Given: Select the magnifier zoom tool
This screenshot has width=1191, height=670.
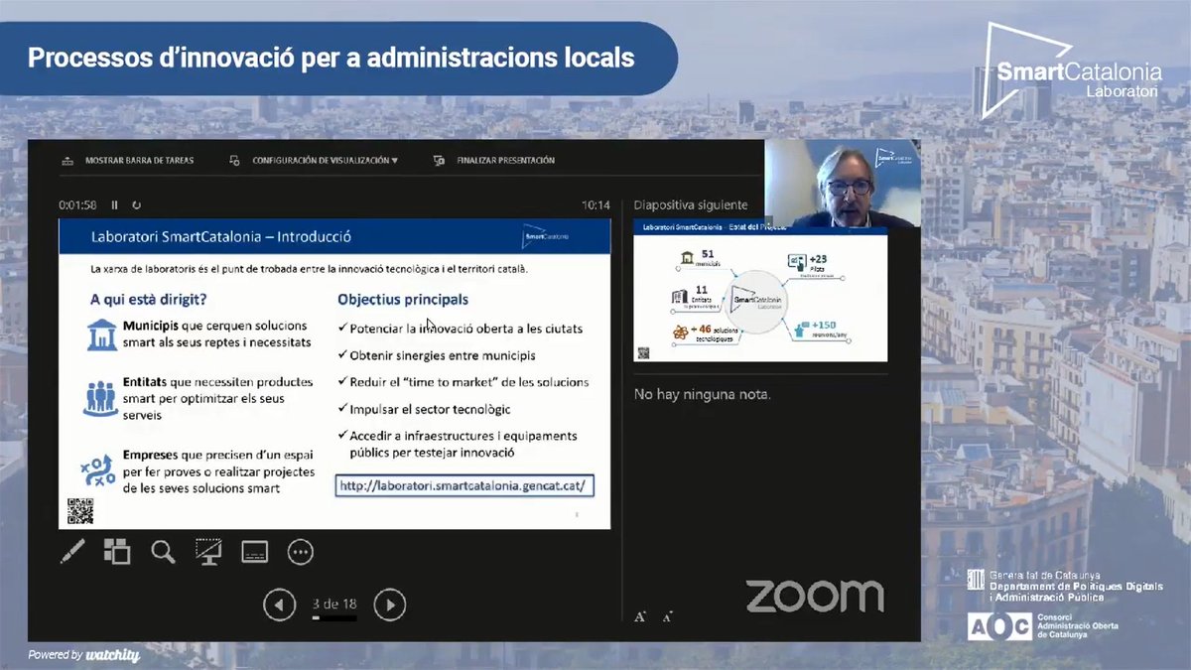Looking at the screenshot, I should (163, 551).
